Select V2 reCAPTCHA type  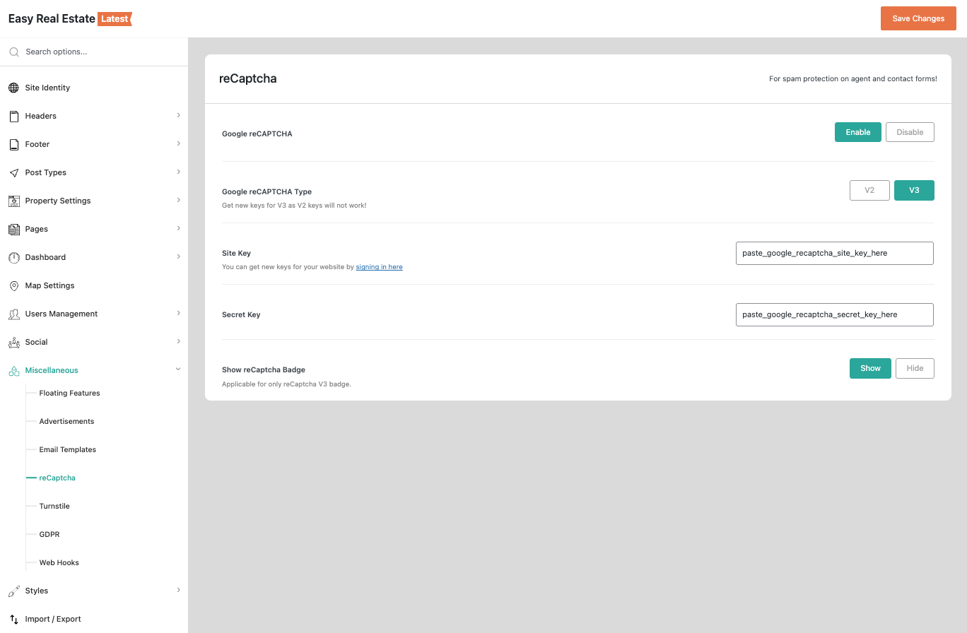pos(869,190)
